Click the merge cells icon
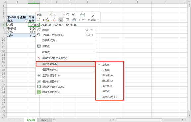The height and width of the screenshot is (122, 191). click(82, 15)
